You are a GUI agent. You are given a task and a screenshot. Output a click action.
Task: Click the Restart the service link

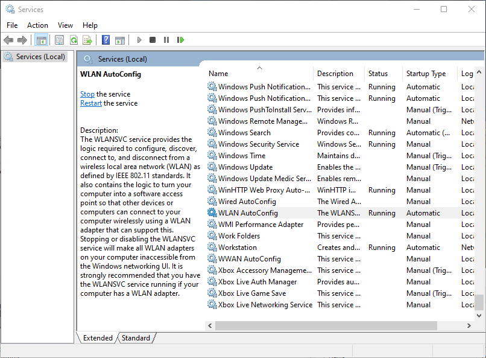point(91,103)
